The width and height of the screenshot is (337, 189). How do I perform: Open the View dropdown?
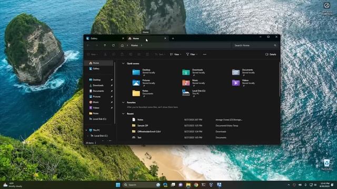click(x=175, y=55)
